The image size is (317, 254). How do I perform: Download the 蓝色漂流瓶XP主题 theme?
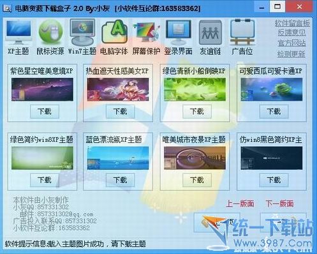(121, 180)
